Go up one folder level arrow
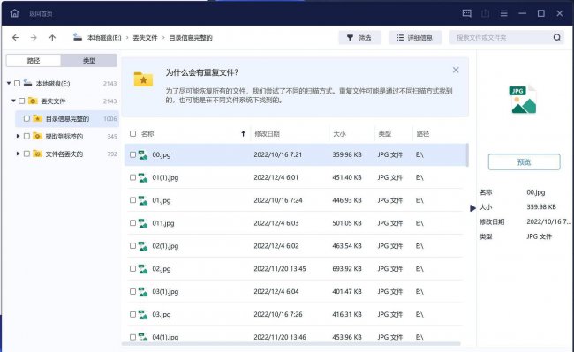 click(52, 37)
